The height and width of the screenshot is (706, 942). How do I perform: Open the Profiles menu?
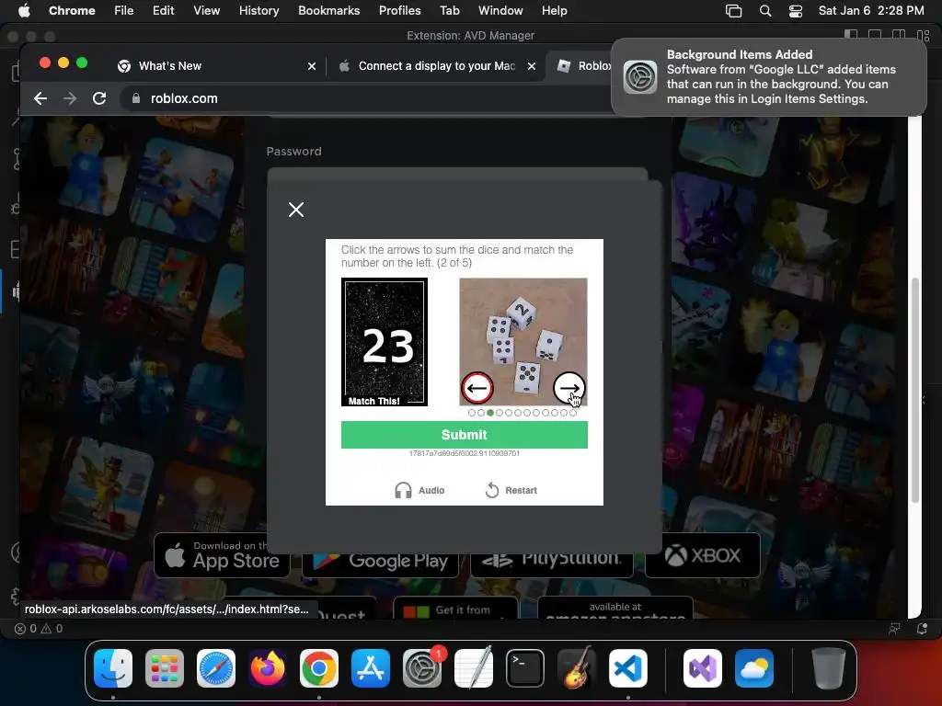[399, 10]
